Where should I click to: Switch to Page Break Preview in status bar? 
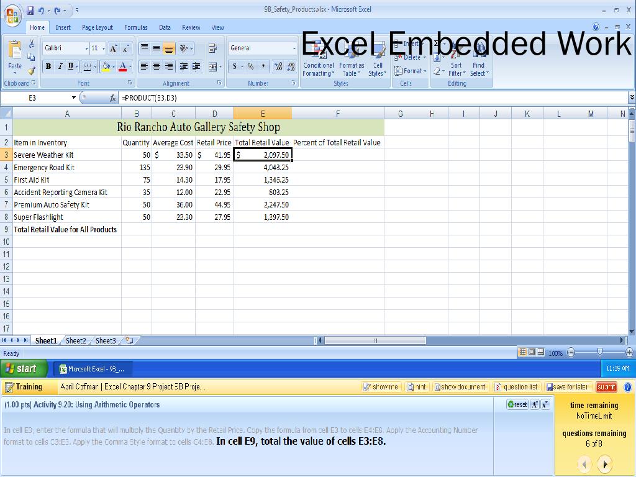point(541,352)
